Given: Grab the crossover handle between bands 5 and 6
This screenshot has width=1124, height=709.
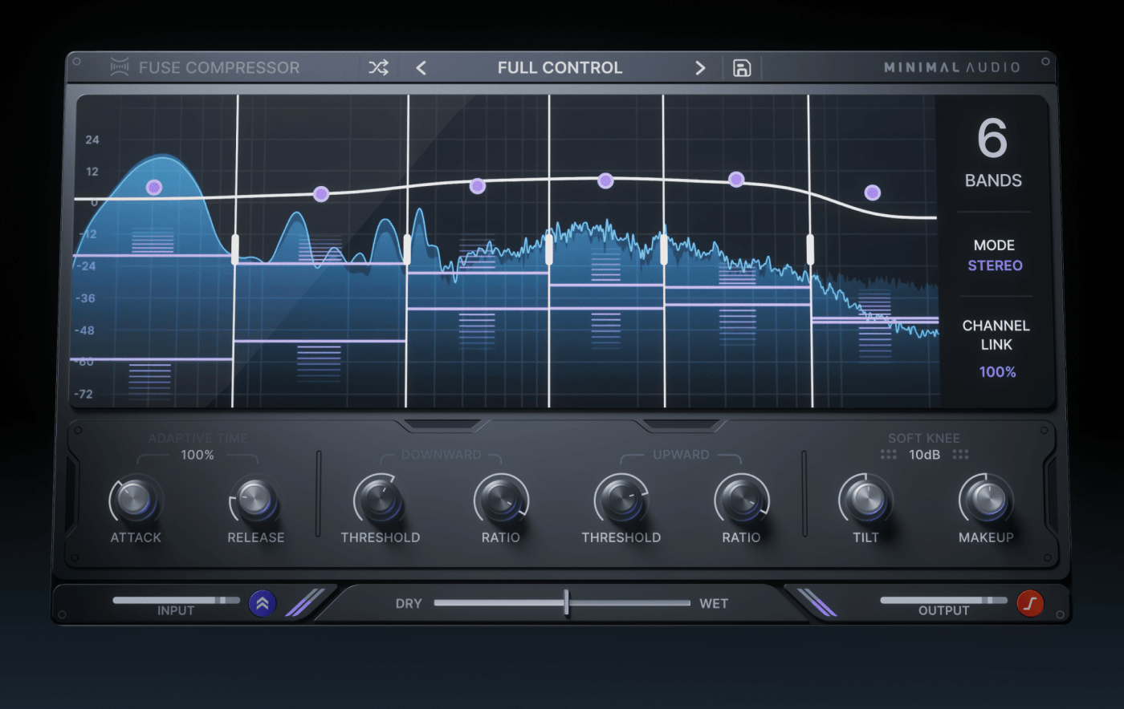Looking at the screenshot, I should point(810,249).
